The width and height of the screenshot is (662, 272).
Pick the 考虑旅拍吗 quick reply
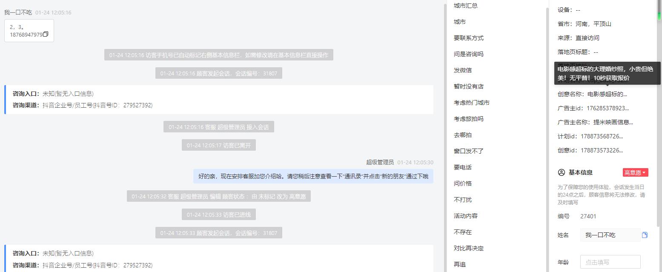(x=469, y=119)
